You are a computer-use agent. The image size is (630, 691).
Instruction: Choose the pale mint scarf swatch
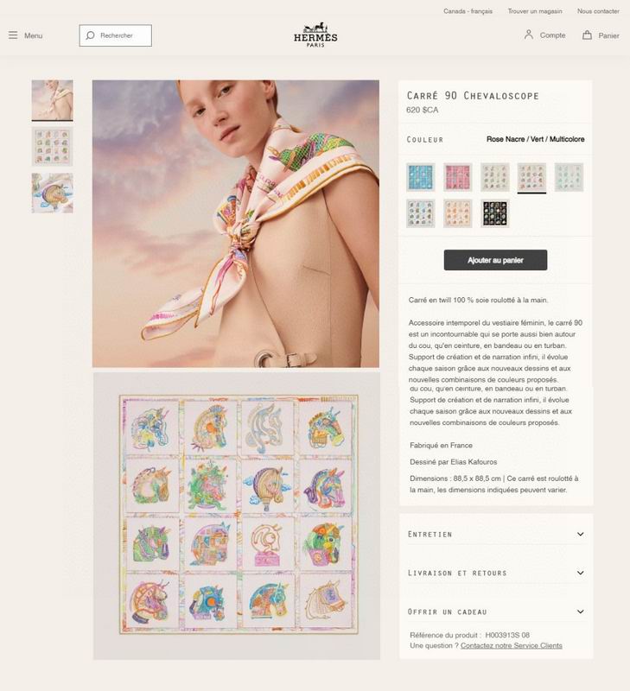(x=569, y=177)
